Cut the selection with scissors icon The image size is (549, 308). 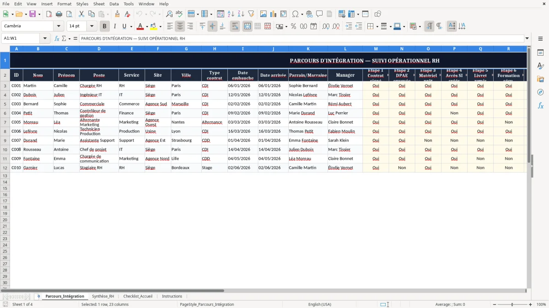[x=81, y=14]
